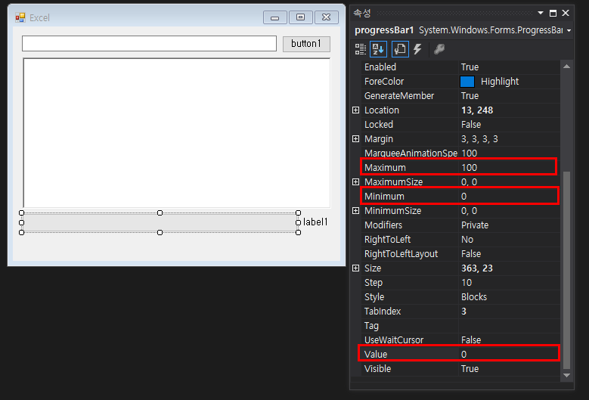Click the large list box area

pos(177,132)
